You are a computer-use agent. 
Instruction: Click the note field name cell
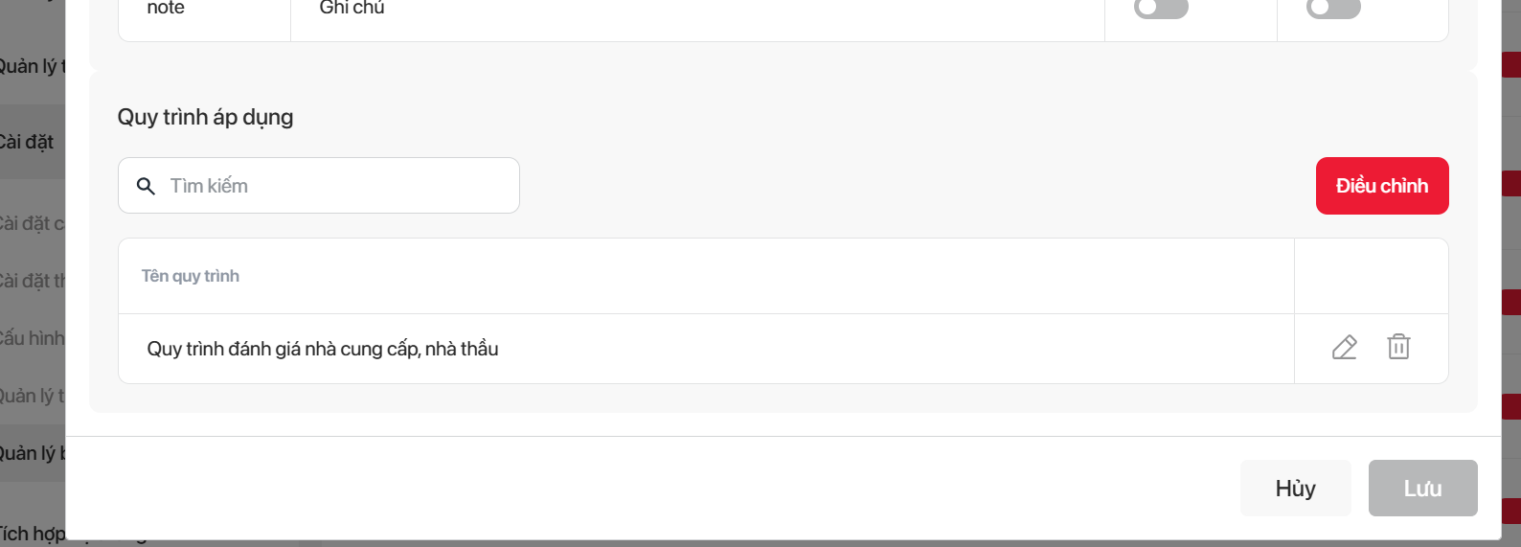click(x=166, y=8)
